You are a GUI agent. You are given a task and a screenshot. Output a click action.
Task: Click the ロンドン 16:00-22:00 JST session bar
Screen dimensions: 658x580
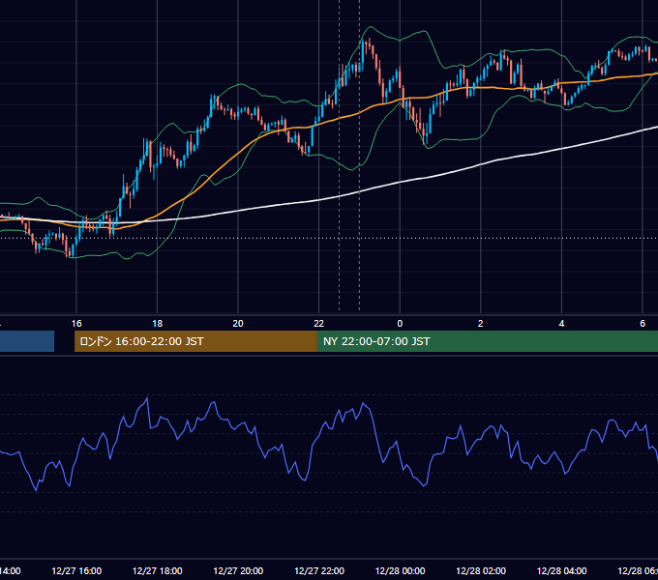(x=195, y=341)
